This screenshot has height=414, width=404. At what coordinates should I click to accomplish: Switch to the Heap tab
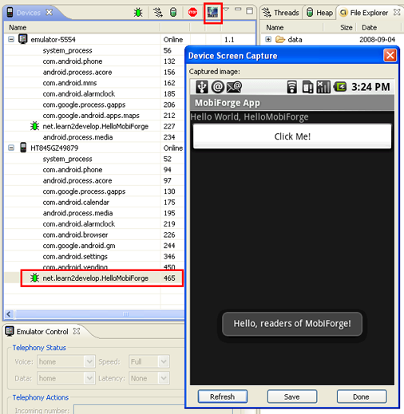319,13
